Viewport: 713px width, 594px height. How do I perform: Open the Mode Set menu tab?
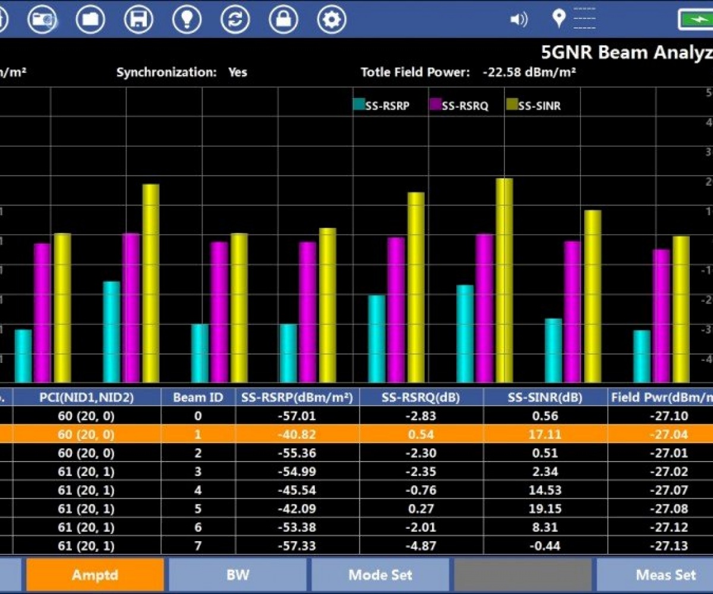point(380,575)
